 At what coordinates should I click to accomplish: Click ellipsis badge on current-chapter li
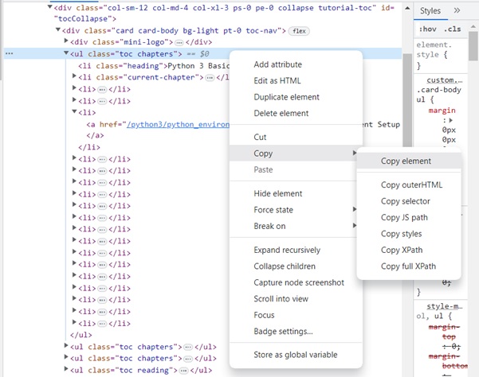tap(210, 77)
